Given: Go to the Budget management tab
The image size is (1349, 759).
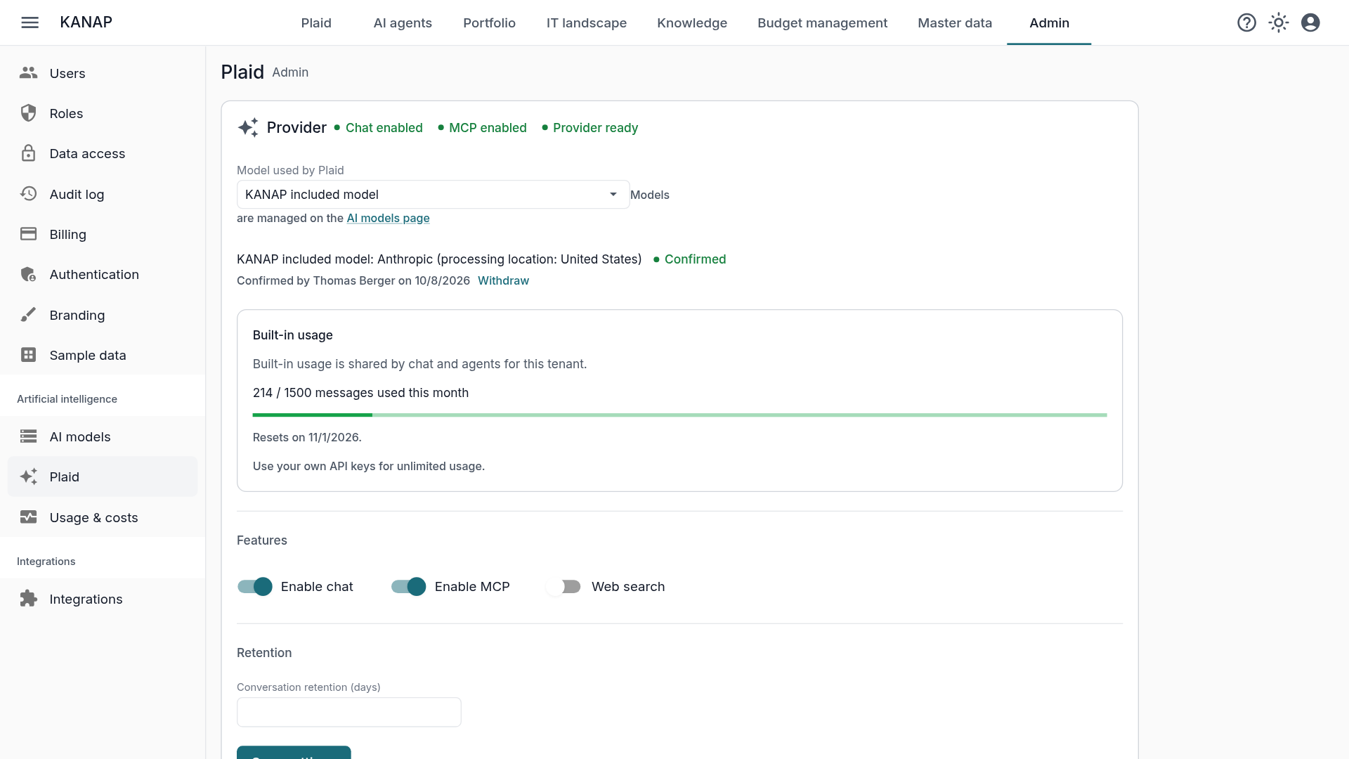Looking at the screenshot, I should [x=822, y=22].
